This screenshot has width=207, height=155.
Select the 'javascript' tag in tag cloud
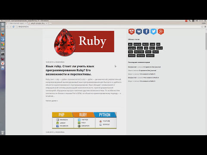tap(137, 44)
